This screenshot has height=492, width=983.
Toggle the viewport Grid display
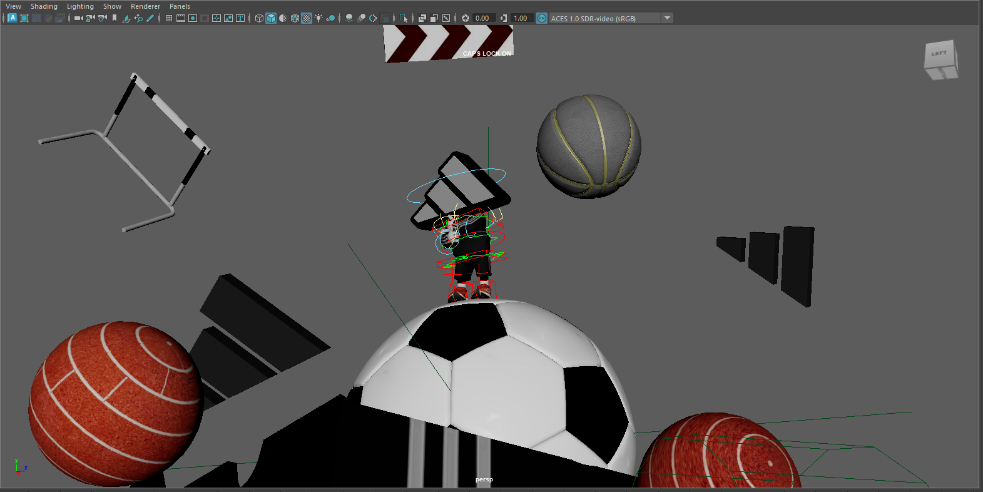(169, 18)
